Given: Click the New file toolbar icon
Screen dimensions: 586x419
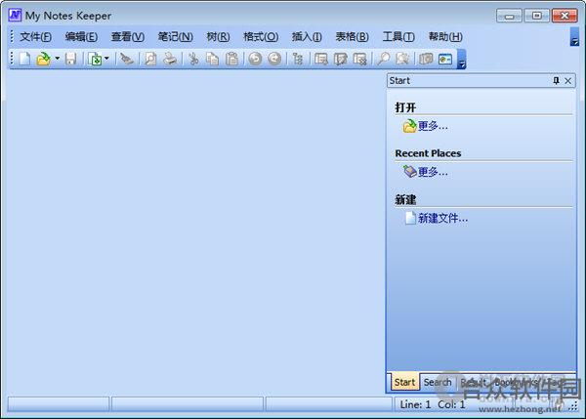Looking at the screenshot, I should coord(24,59).
